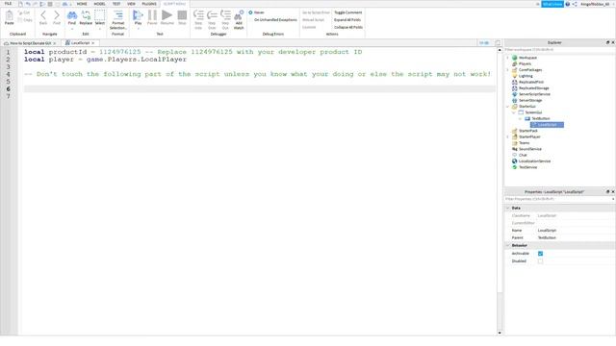Select Players item in Explorer
Viewport: 616px width, 346px height.
(x=525, y=63)
